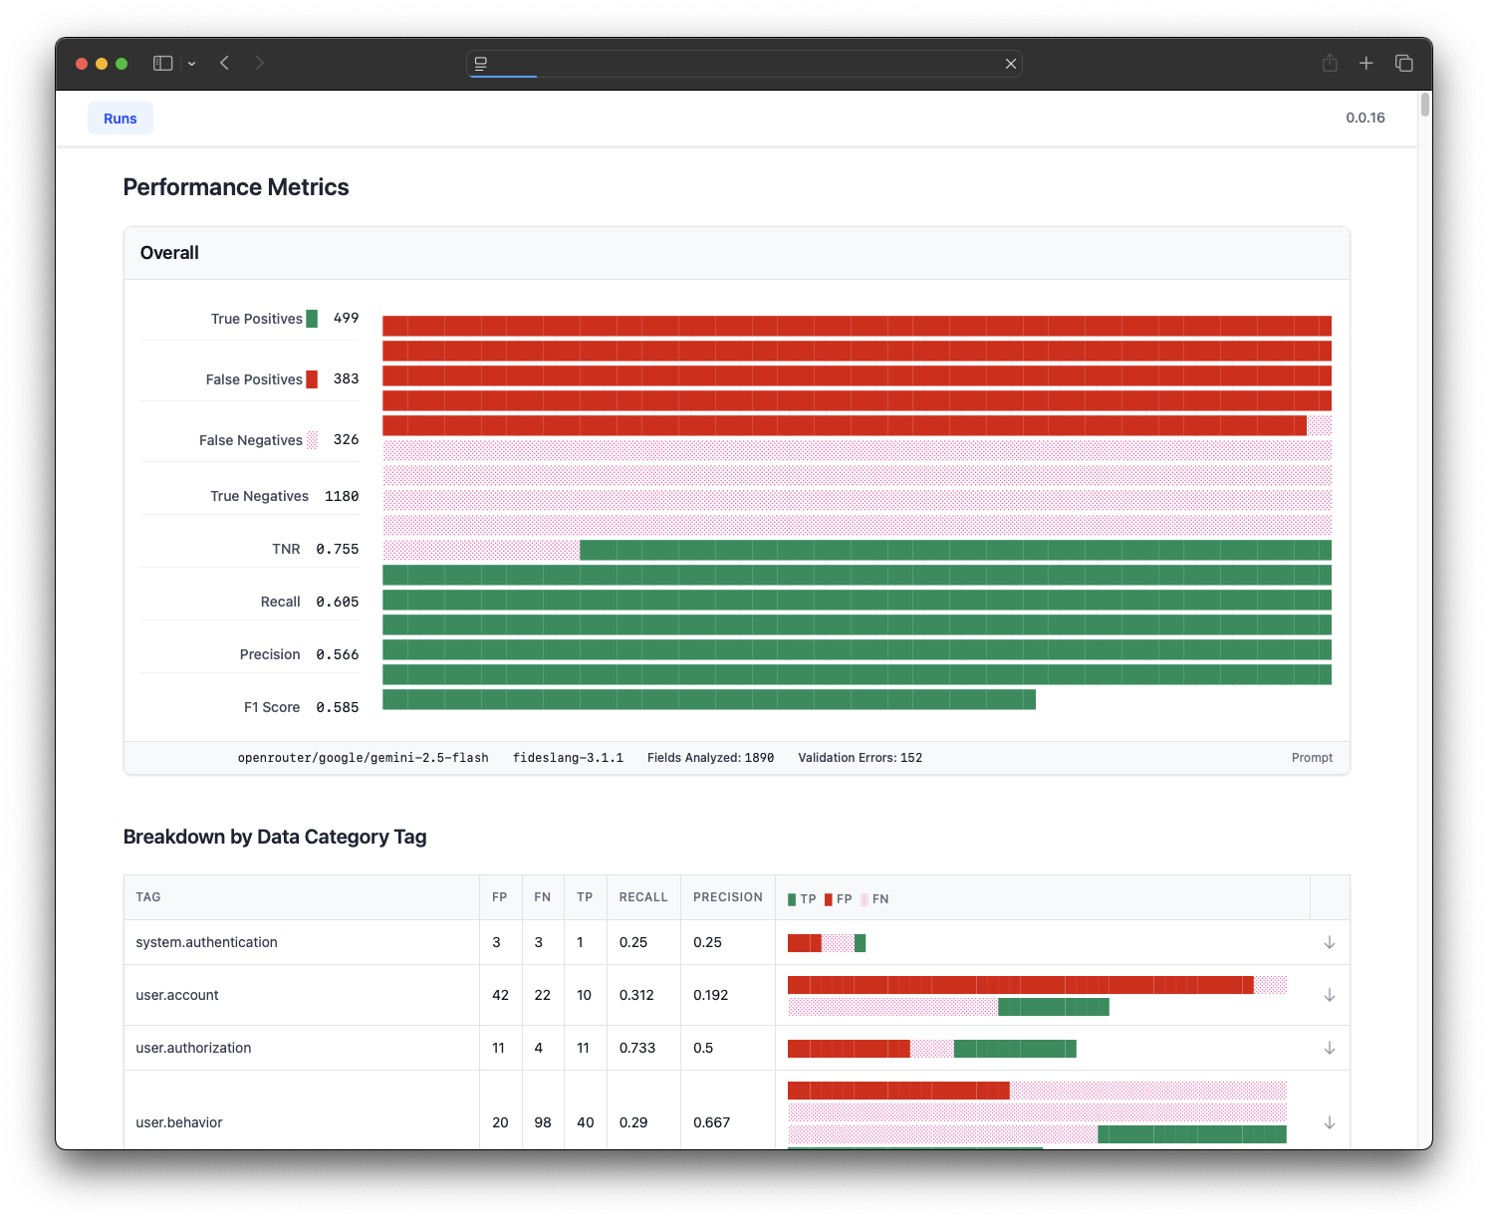Show tab overview icon
1488x1223 pixels.
[1404, 63]
